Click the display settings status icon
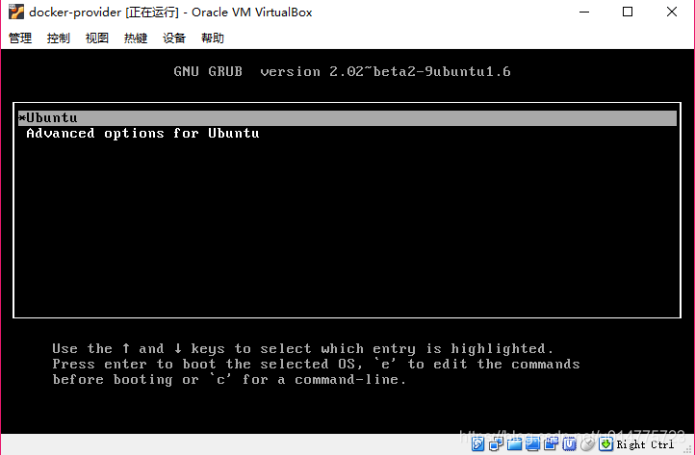Screen dimensions: 695x455 pos(532,443)
